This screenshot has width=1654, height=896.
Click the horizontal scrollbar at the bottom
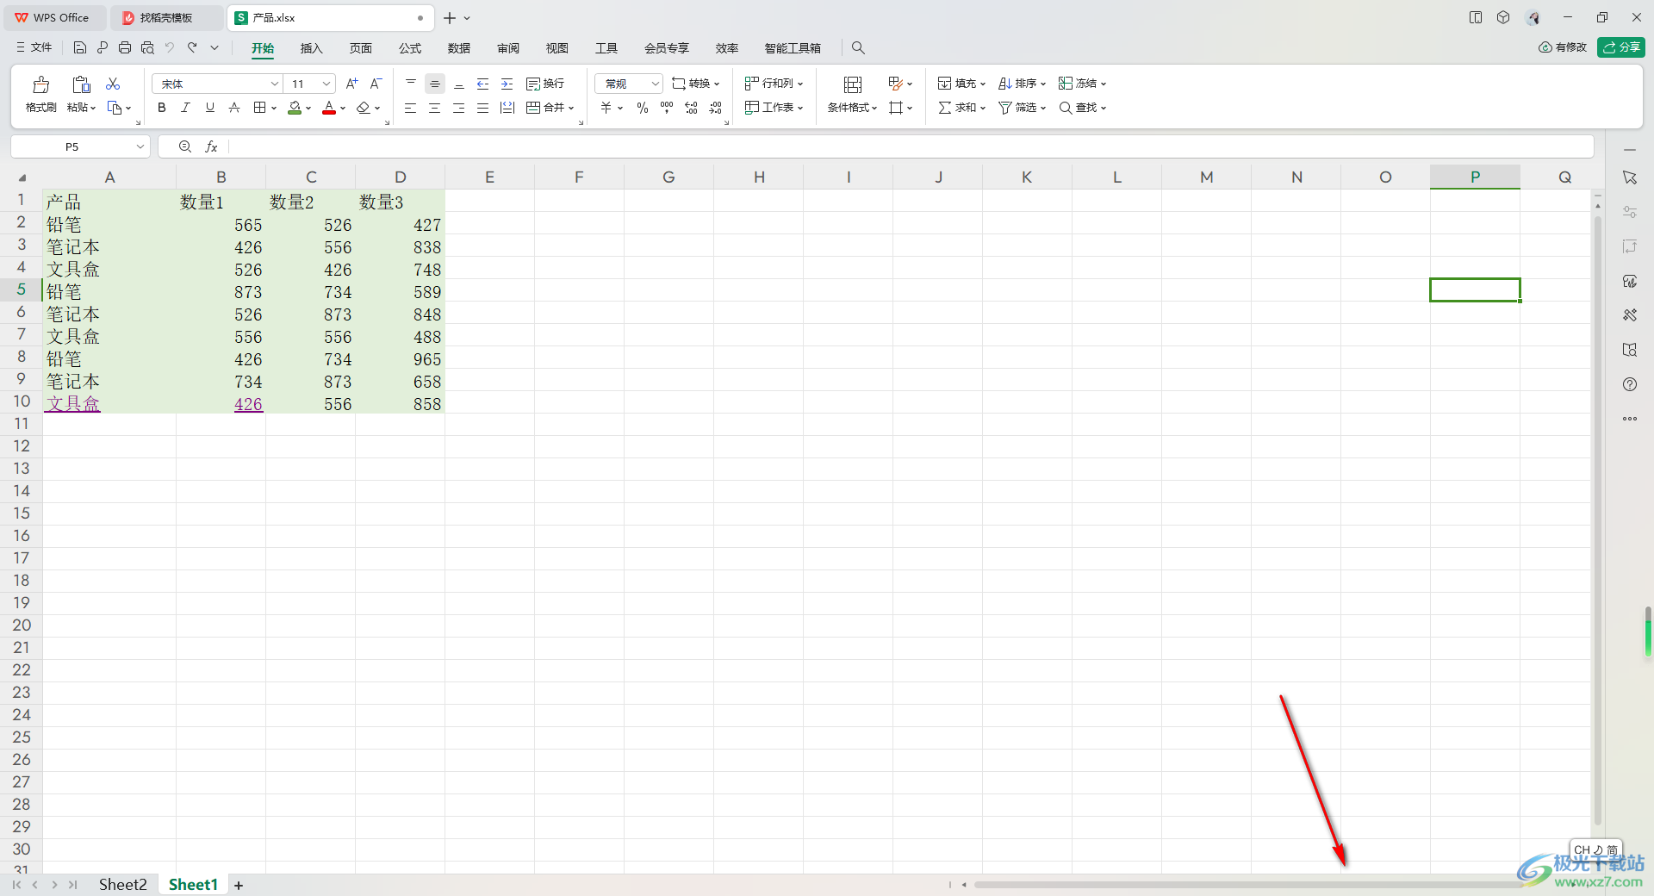1249,885
